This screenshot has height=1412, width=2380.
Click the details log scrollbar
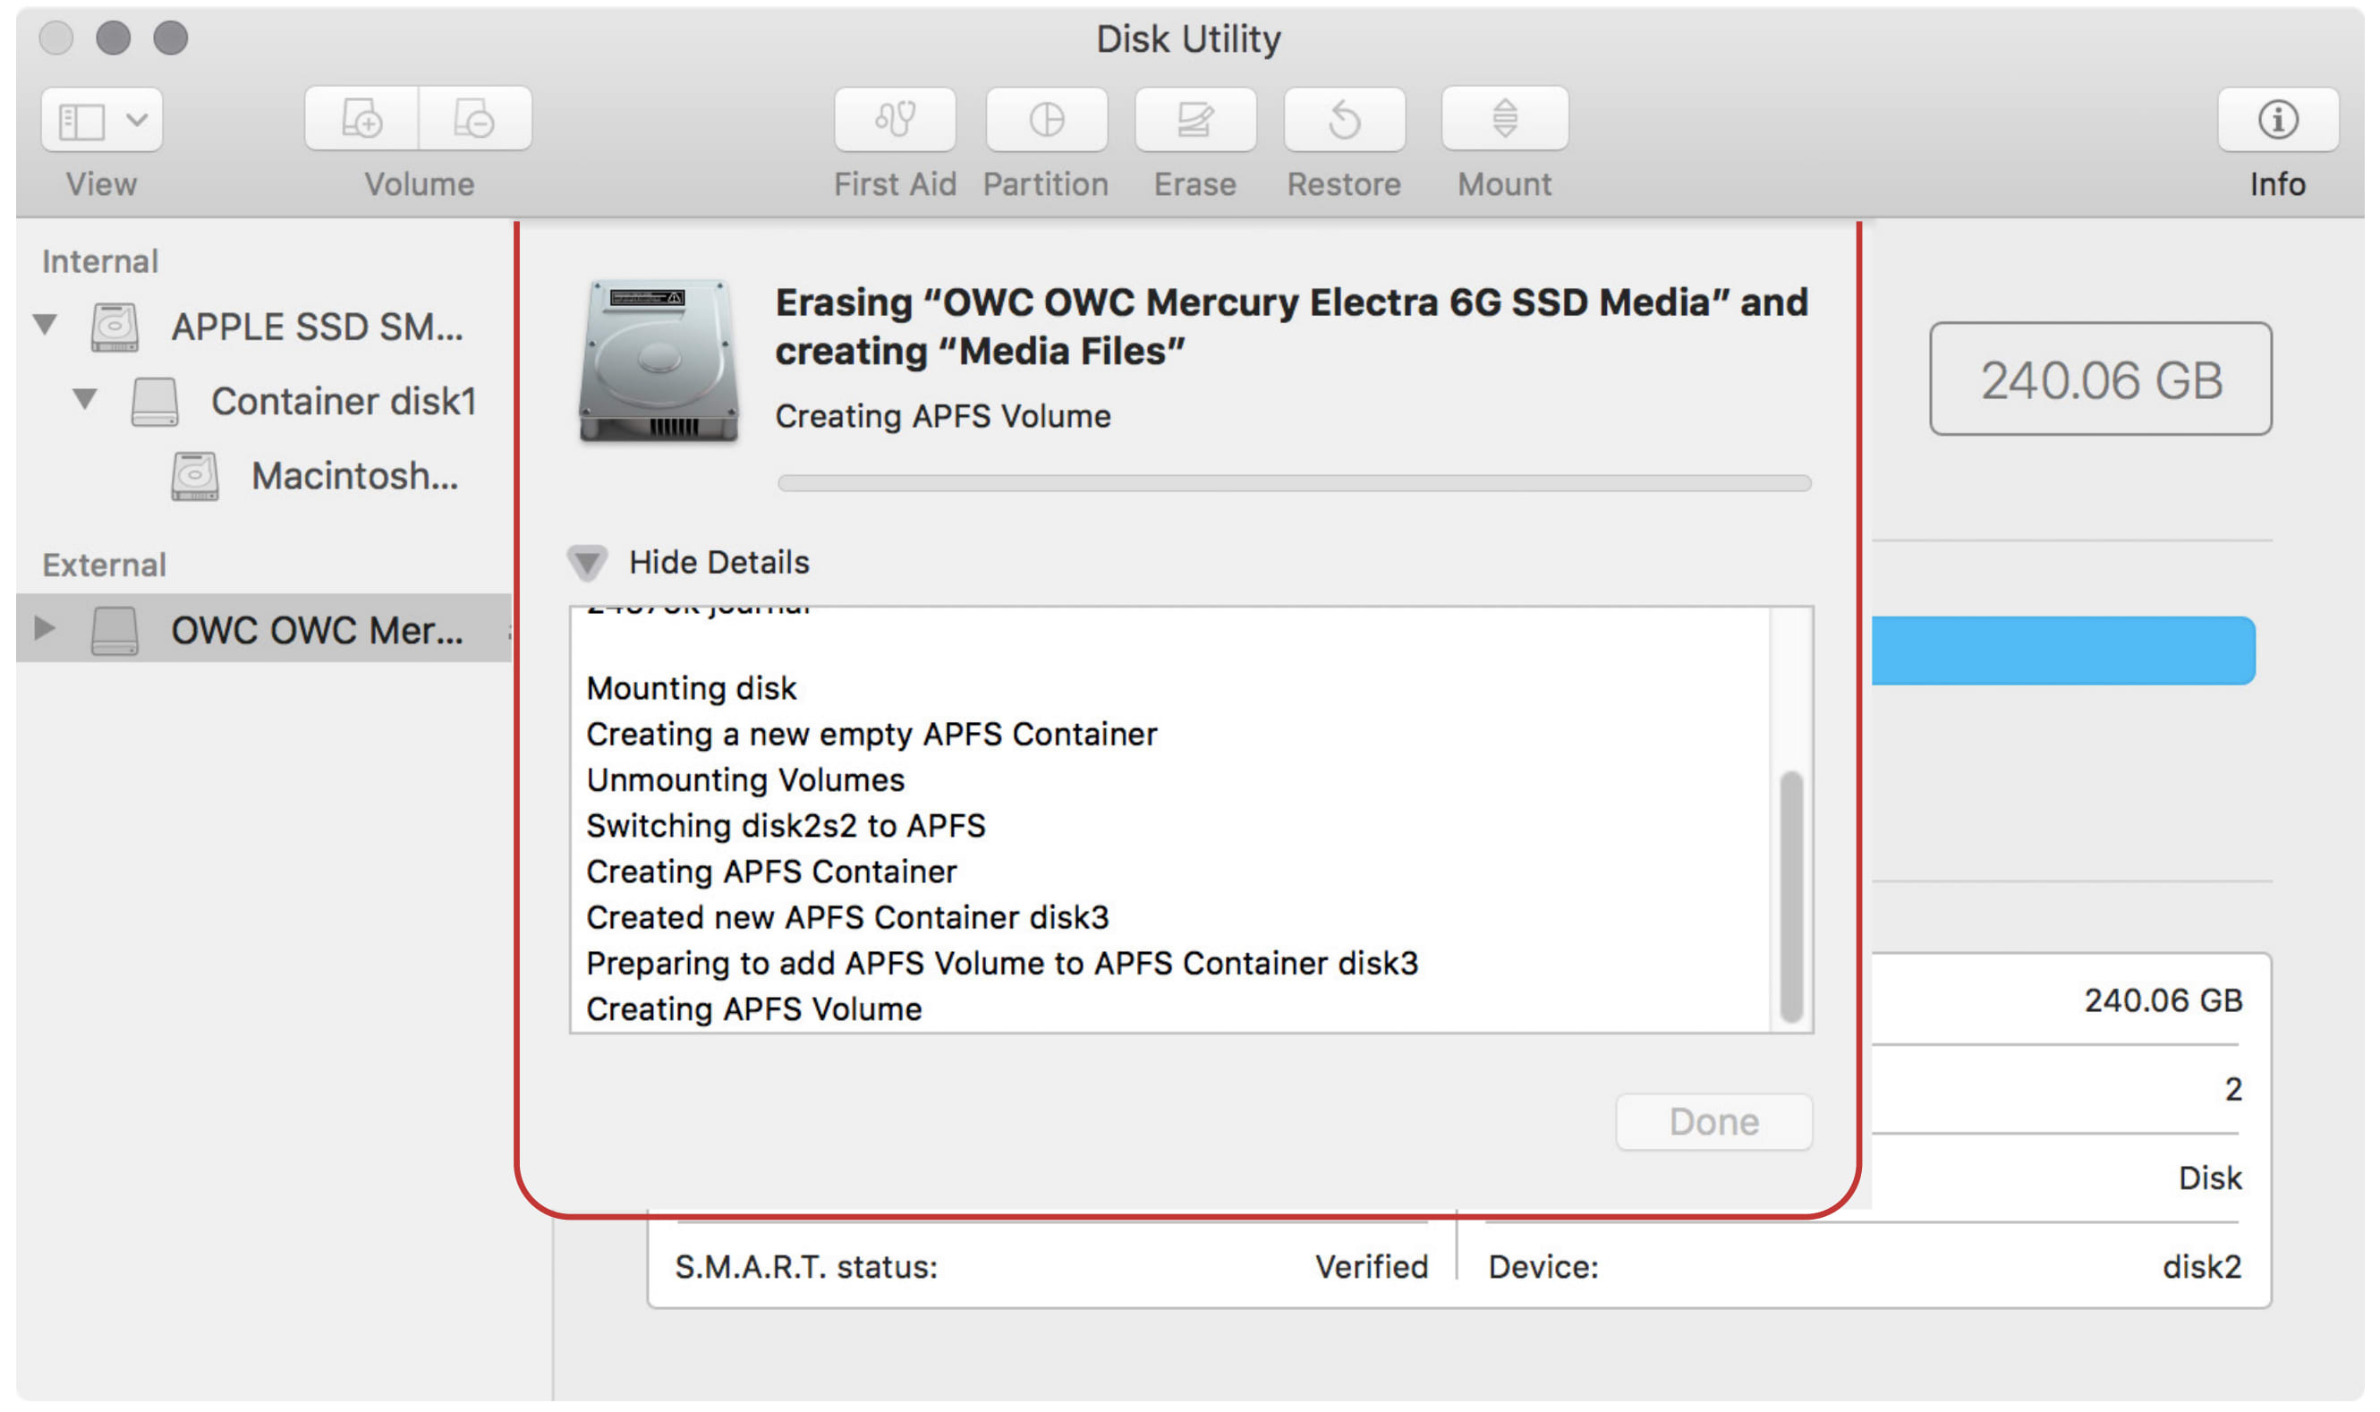(x=1791, y=896)
